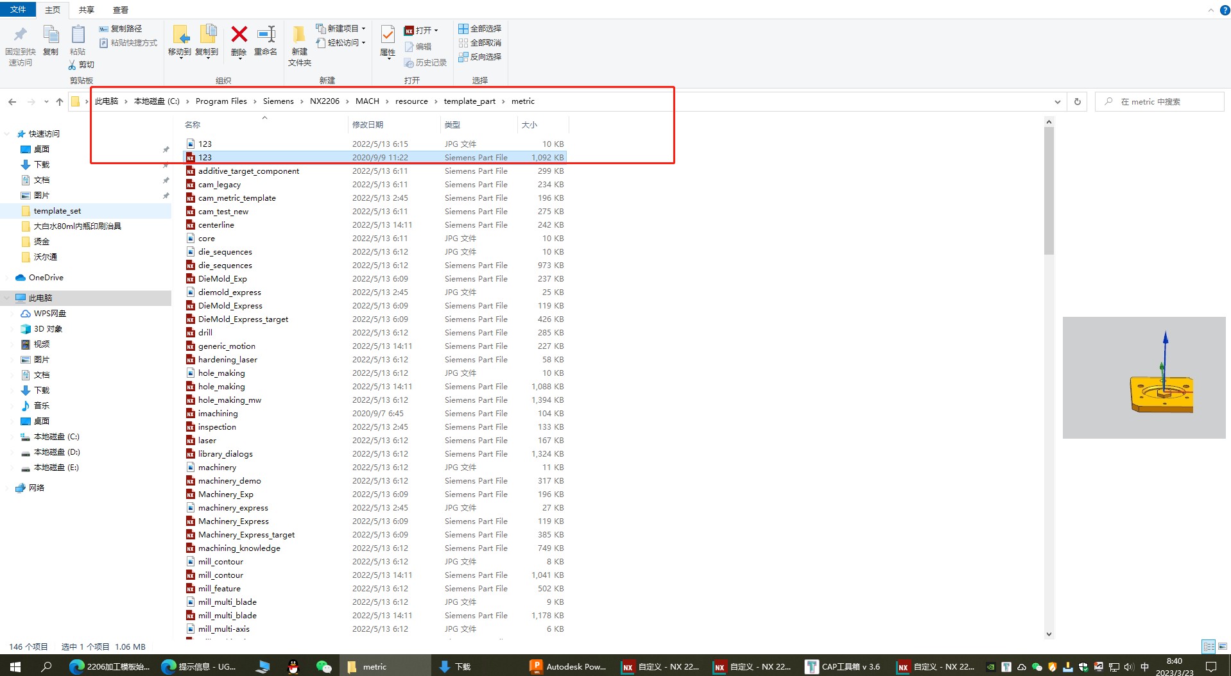
Task: Sort by the Name (名称) column header
Action: (x=193, y=125)
